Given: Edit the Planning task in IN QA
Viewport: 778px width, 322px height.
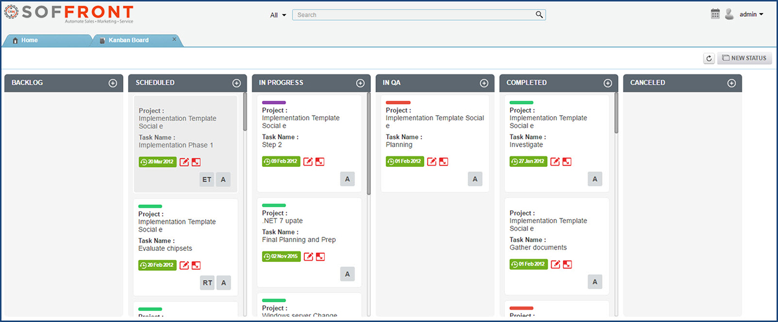Looking at the screenshot, I should (432, 161).
